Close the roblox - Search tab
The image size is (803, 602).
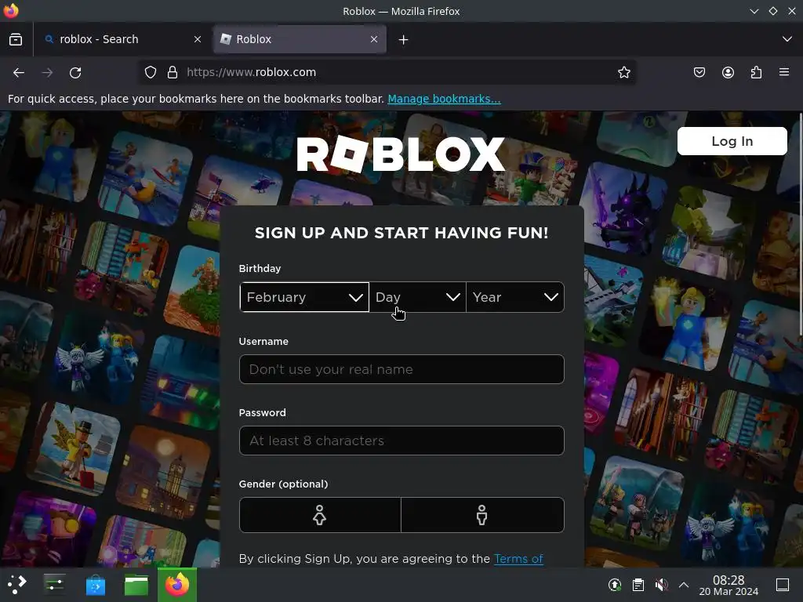pyautogui.click(x=198, y=39)
